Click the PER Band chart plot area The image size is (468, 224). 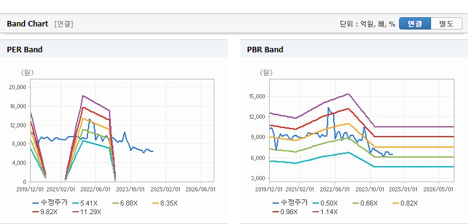coord(122,130)
